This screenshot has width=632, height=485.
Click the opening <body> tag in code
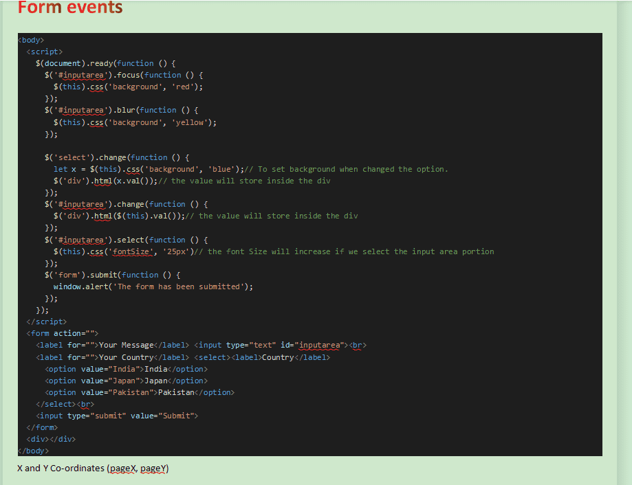(x=32, y=40)
